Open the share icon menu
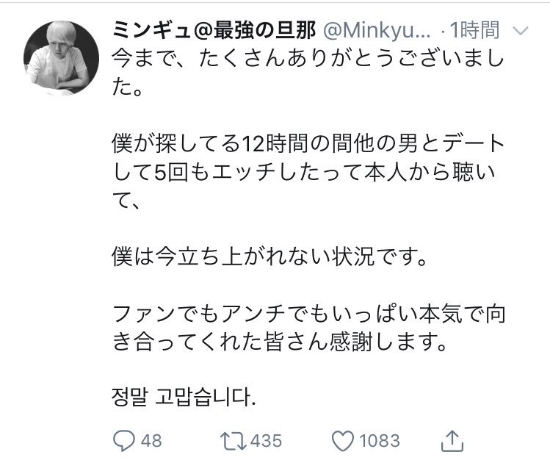 pyautogui.click(x=455, y=439)
